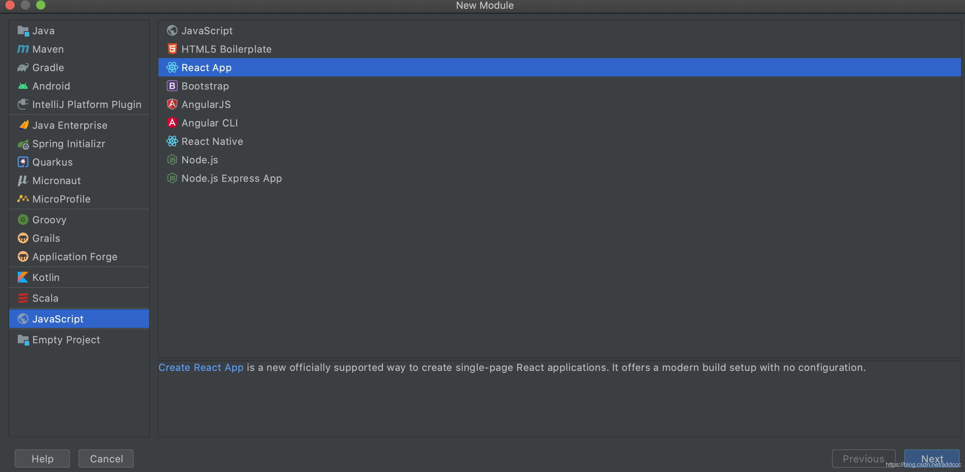The image size is (965, 472).
Task: Choose the Angular CLI template
Action: [559, 123]
